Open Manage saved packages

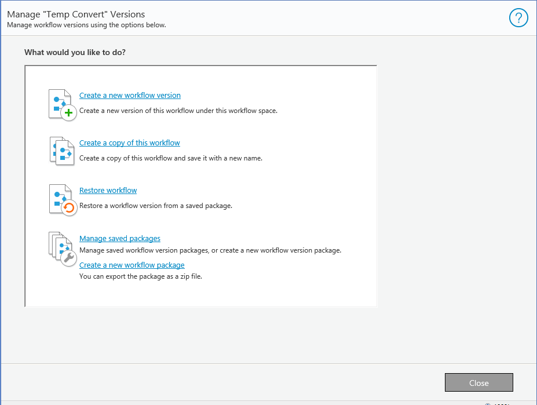120,239
